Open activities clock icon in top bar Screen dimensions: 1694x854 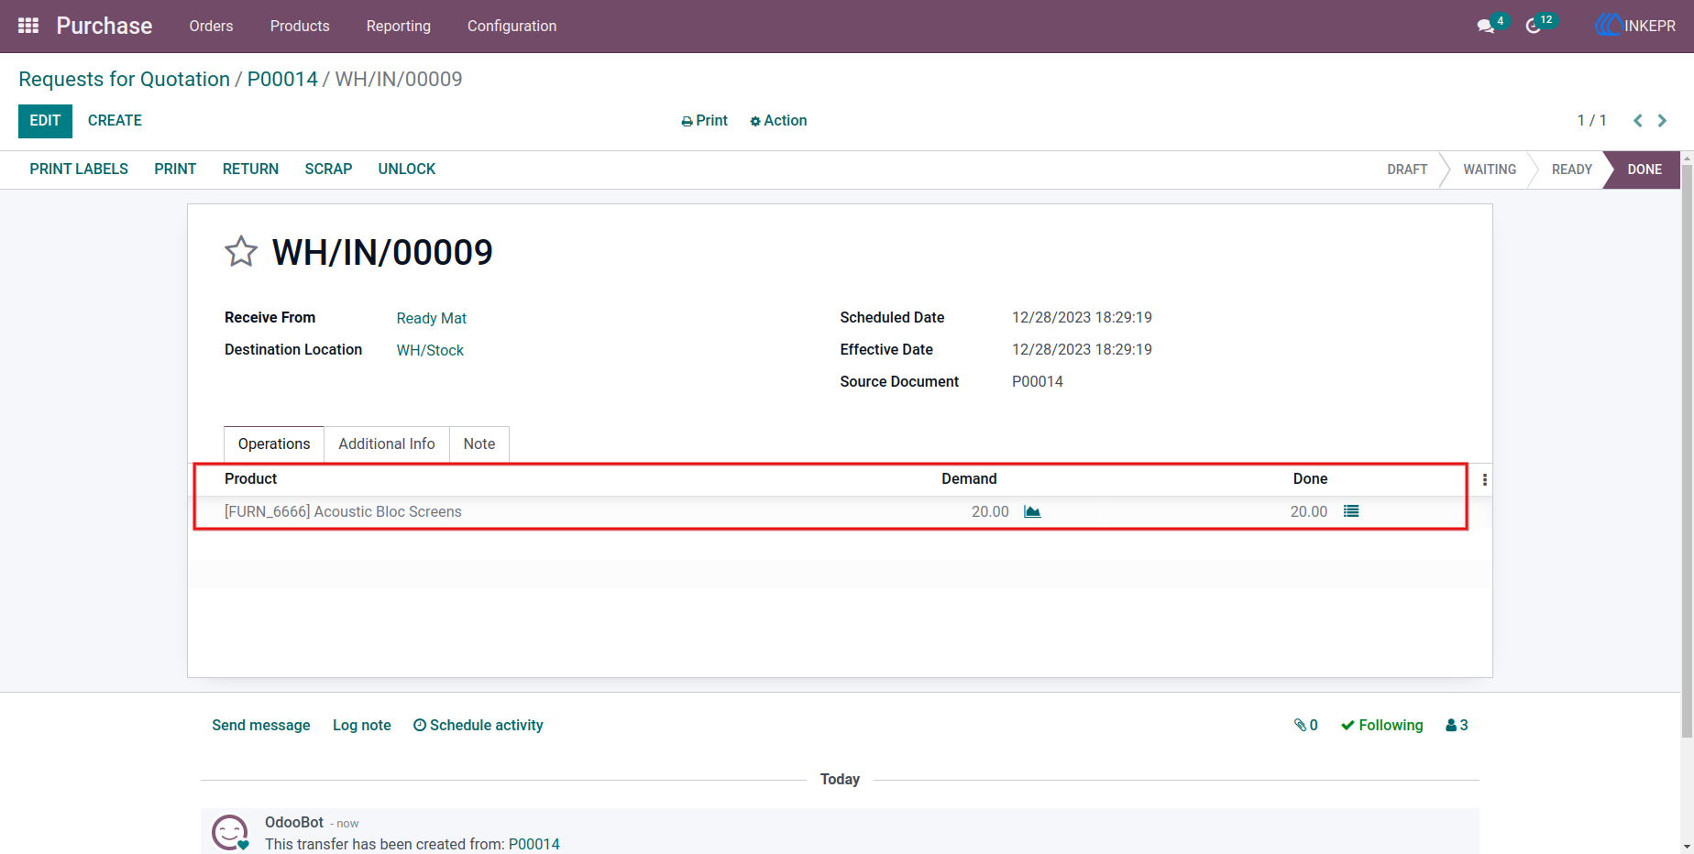[x=1533, y=26]
